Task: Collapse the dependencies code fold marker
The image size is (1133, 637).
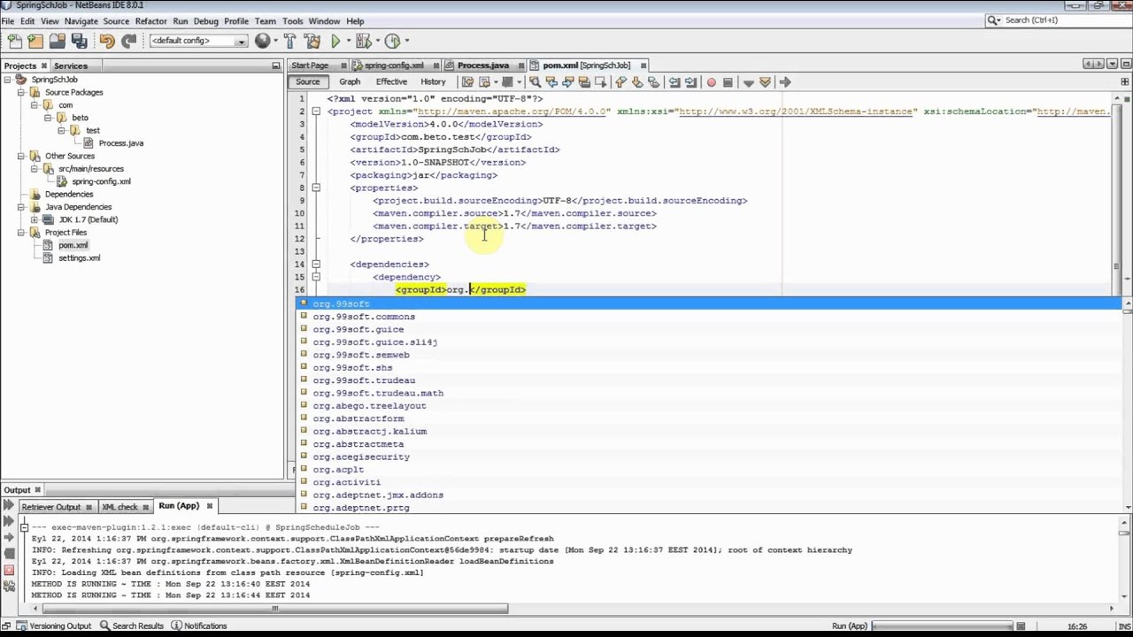Action: coord(316,264)
